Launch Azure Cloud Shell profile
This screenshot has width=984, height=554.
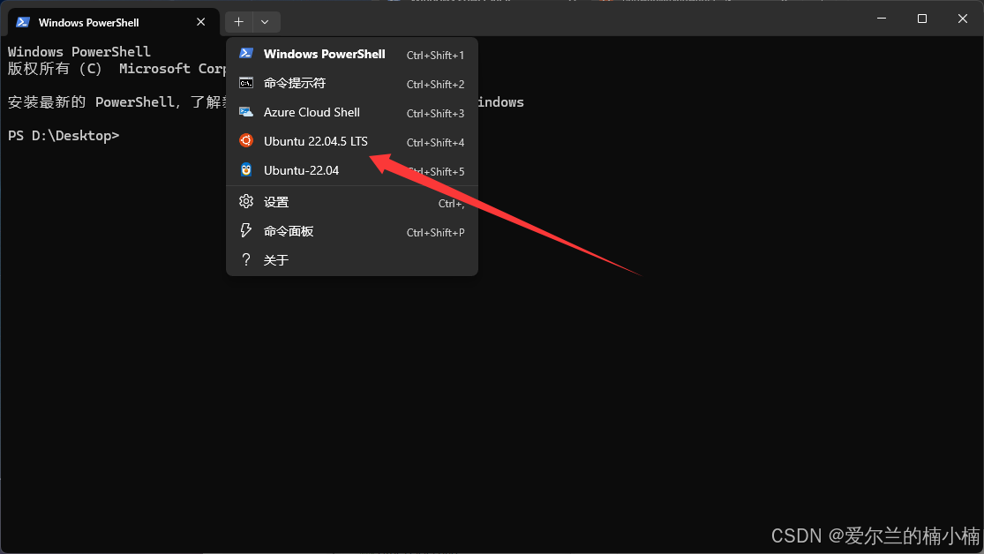tap(352, 112)
